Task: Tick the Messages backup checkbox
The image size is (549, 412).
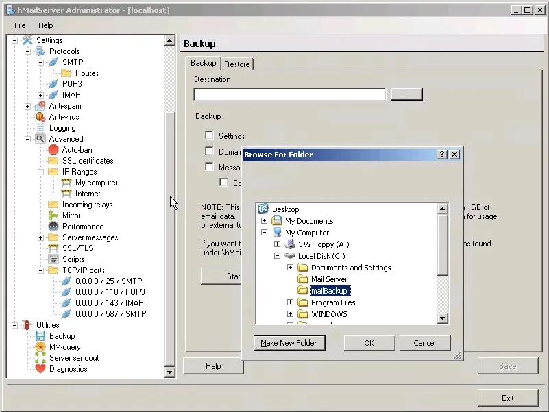Action: click(x=210, y=167)
